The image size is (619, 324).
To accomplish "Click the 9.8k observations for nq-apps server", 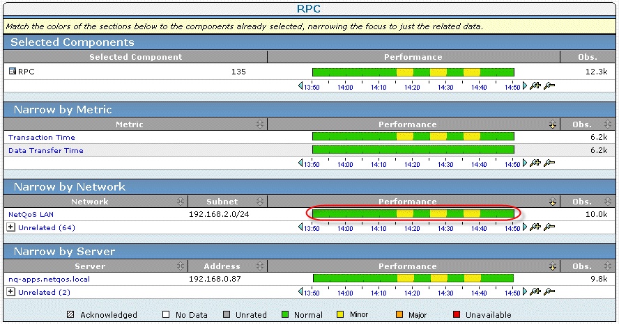I will tap(599, 279).
